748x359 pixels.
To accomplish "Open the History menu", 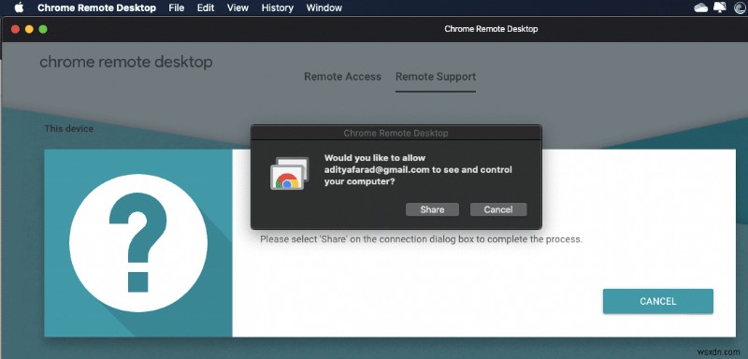I will pos(277,7).
